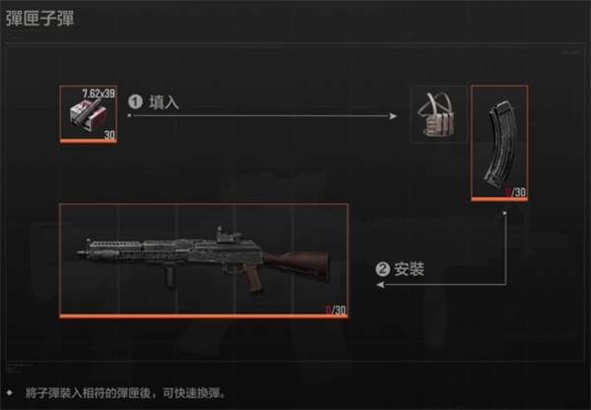
Task: Click the 0/30 counter on the magazine
Action: (x=515, y=192)
